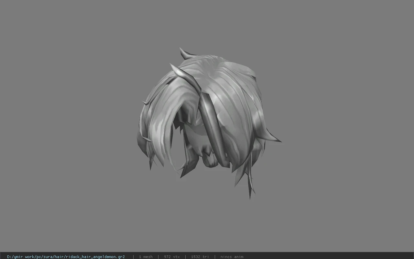Click the 'nincs anim' status entry

click(232, 257)
